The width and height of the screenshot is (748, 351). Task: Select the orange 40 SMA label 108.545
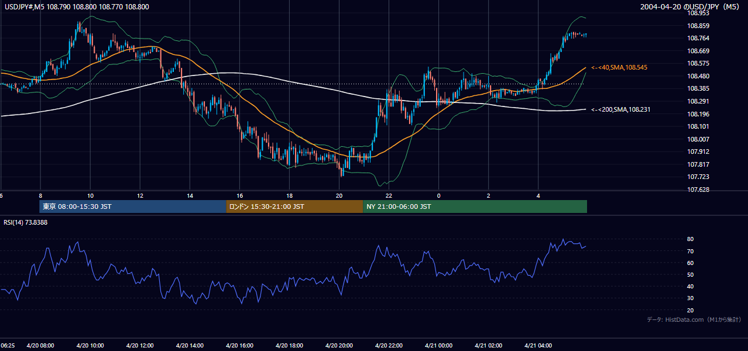click(x=619, y=68)
